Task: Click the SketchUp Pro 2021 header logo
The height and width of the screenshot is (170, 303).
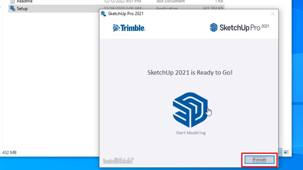Action: 239,28
